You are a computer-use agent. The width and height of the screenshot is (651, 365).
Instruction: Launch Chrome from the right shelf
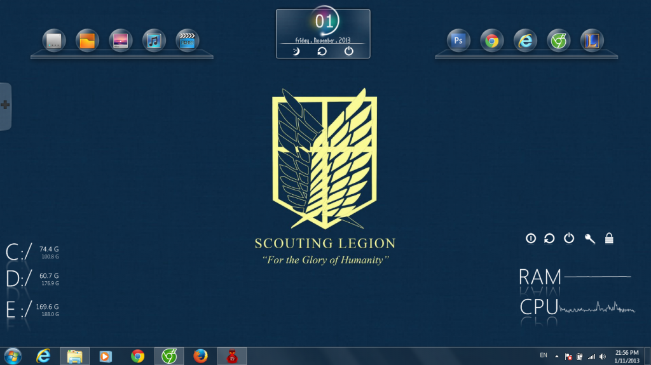[491, 41]
